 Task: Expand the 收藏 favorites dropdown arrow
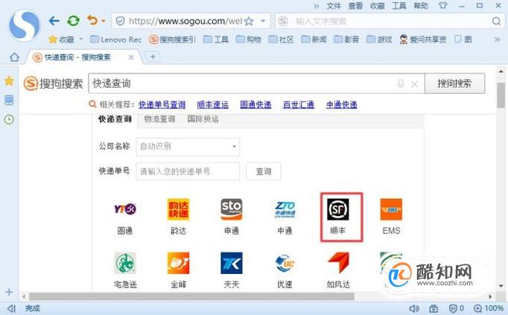click(81, 39)
